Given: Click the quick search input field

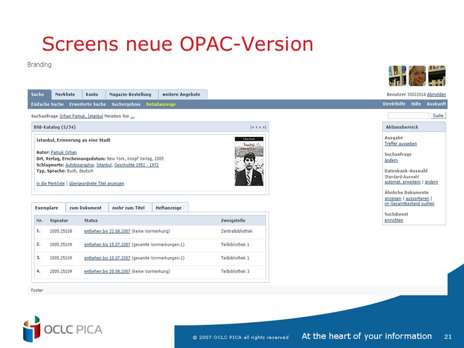Looking at the screenshot, I should [408, 116].
